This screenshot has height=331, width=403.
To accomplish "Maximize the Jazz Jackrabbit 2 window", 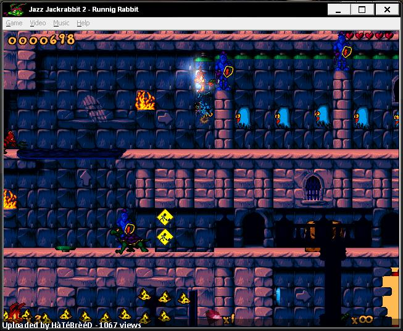I will (x=362, y=9).
